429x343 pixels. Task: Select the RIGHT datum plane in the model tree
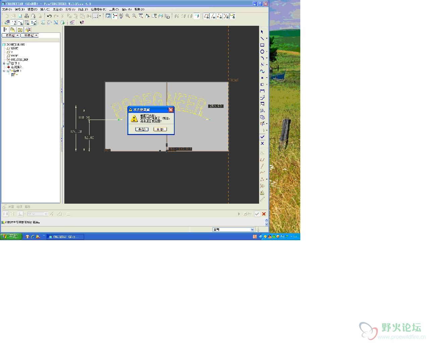click(x=14, y=48)
